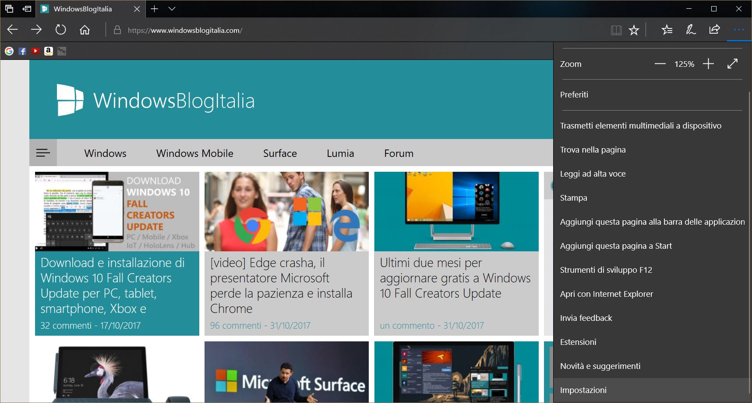This screenshot has width=752, height=403.
Task: Open the last favorites bar icon
Action: (x=62, y=51)
